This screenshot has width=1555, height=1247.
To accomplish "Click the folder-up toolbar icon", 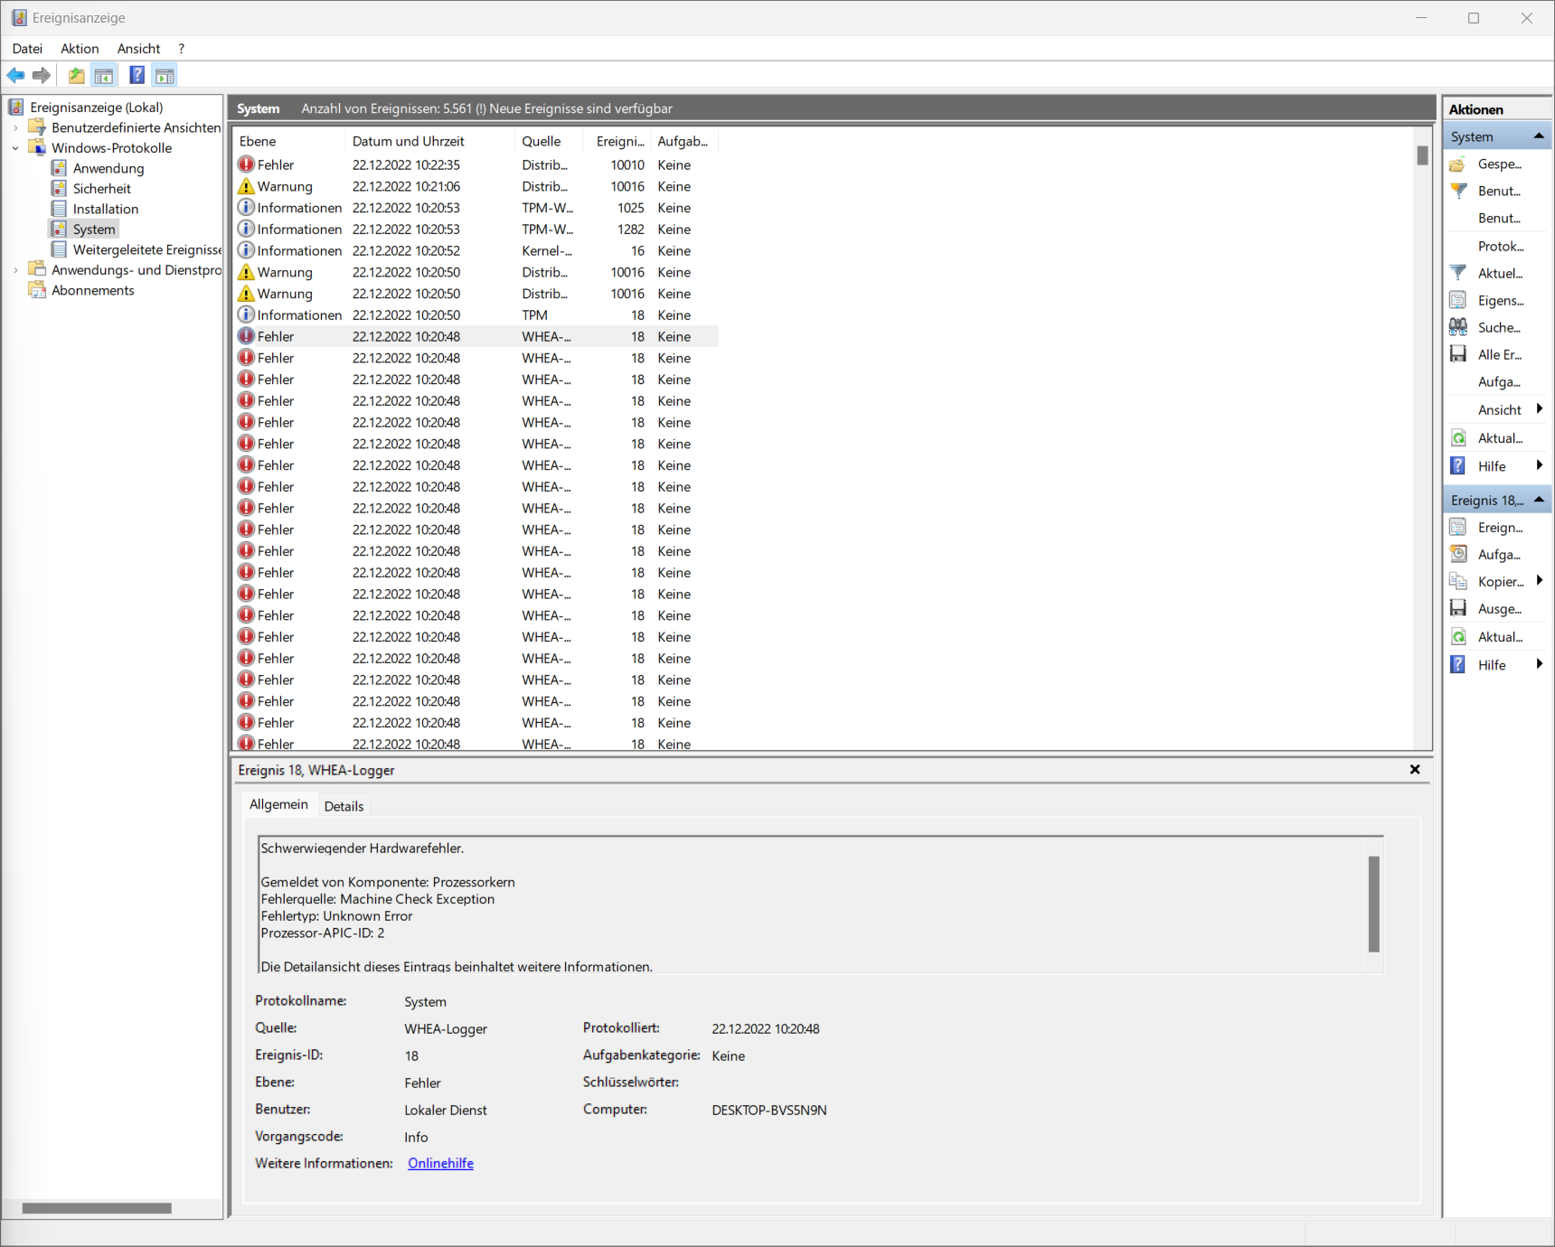I will (x=77, y=76).
